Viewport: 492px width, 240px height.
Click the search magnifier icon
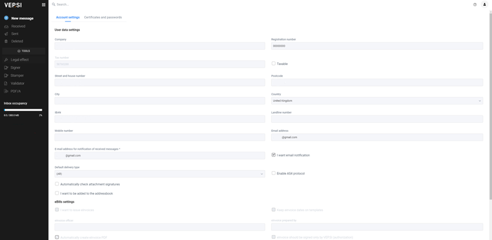coord(54,4)
